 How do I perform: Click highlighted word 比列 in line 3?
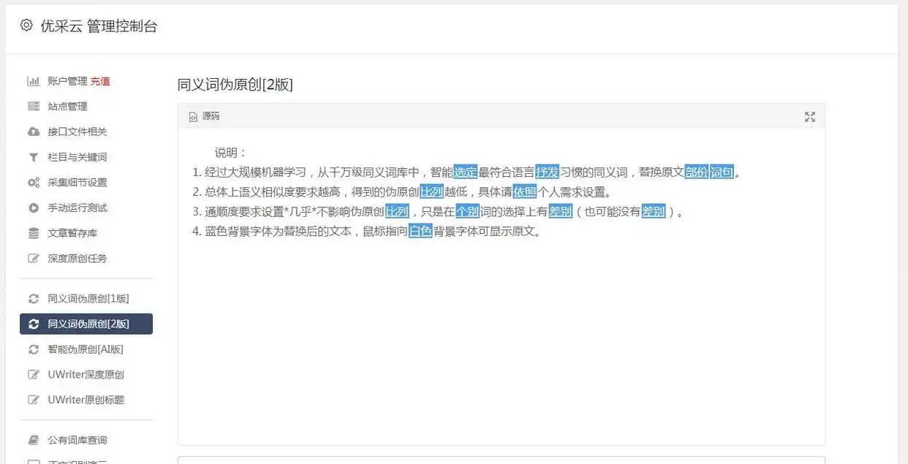(397, 212)
